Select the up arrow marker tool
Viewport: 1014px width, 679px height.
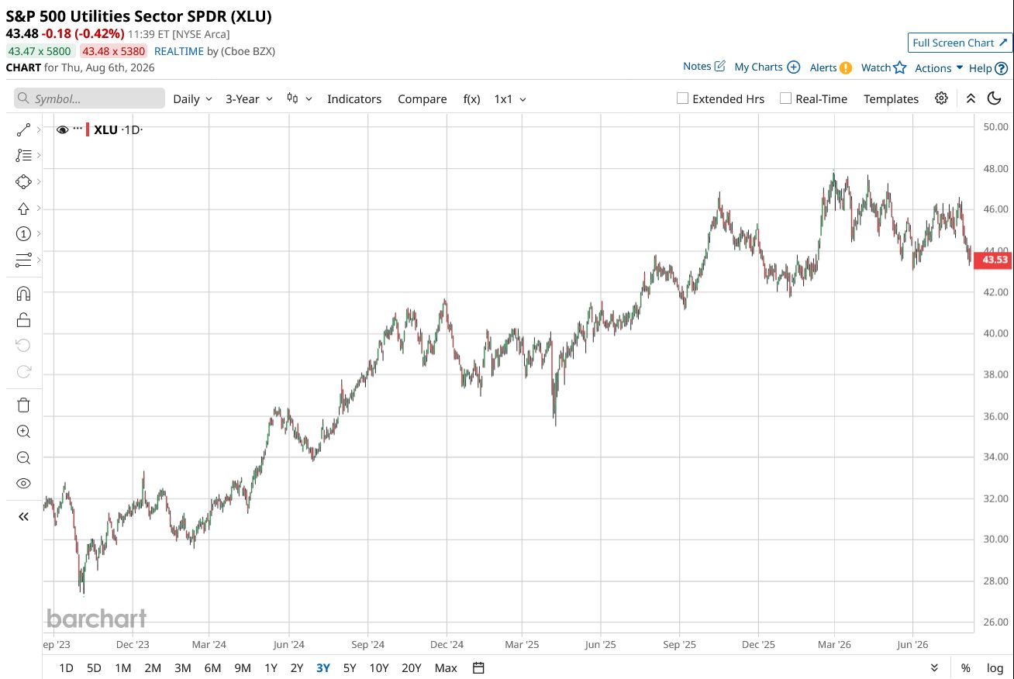tap(23, 209)
